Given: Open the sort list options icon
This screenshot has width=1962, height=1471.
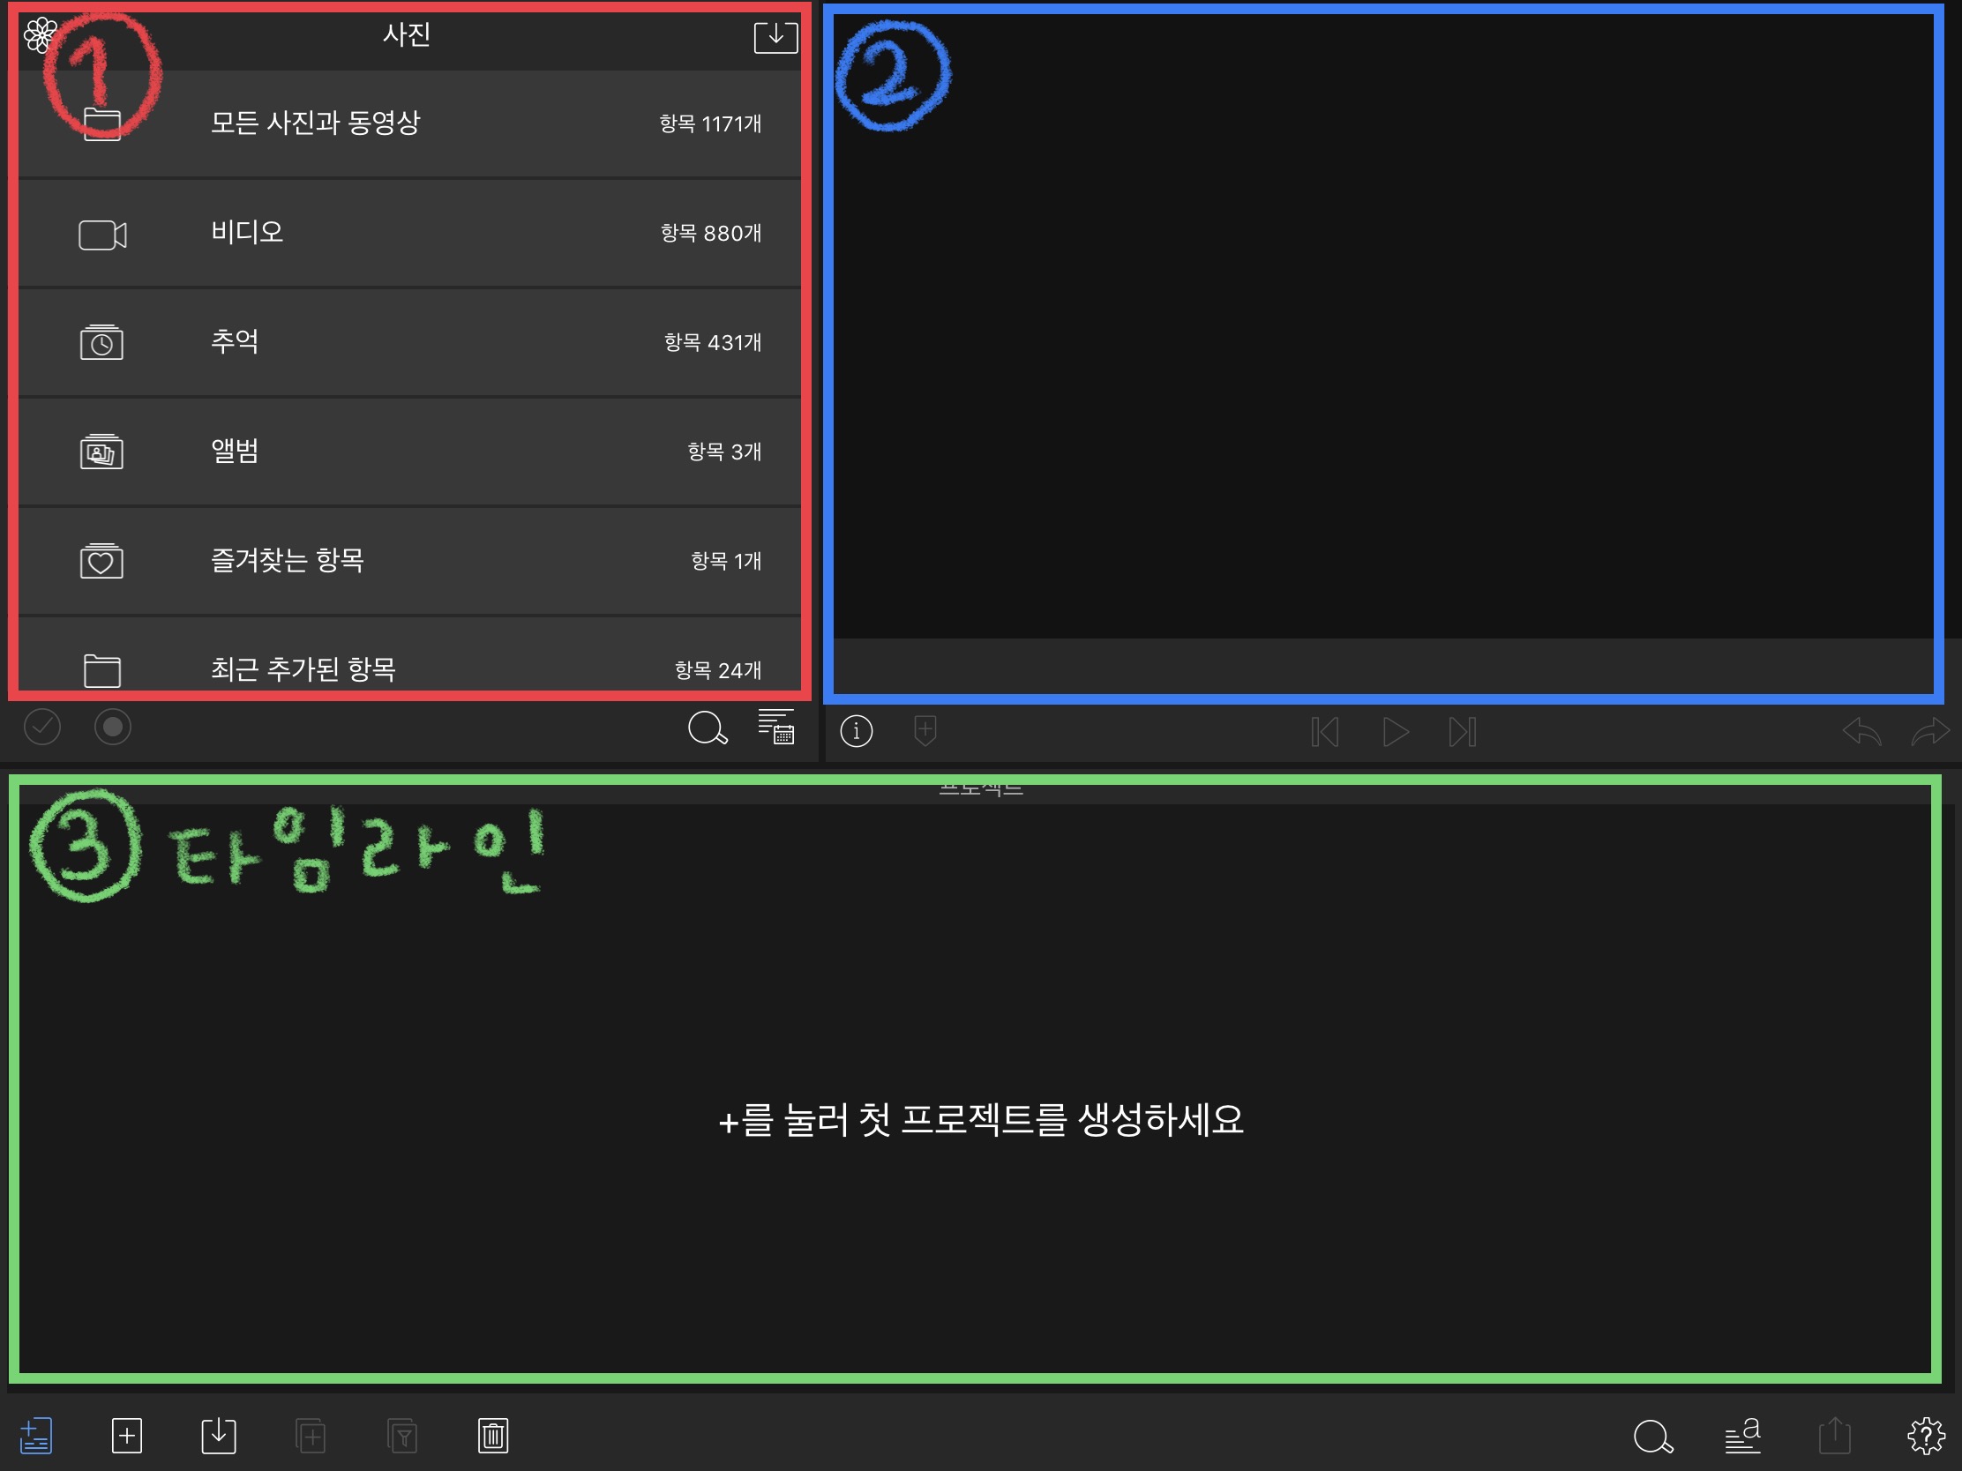Looking at the screenshot, I should click(776, 727).
